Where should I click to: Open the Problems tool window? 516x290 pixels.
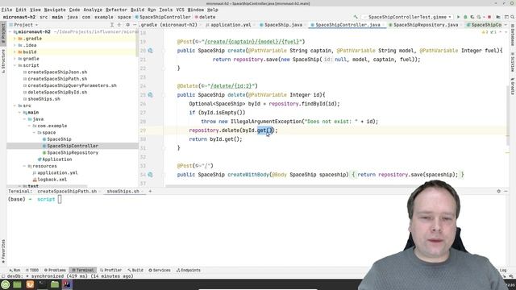click(x=55, y=270)
